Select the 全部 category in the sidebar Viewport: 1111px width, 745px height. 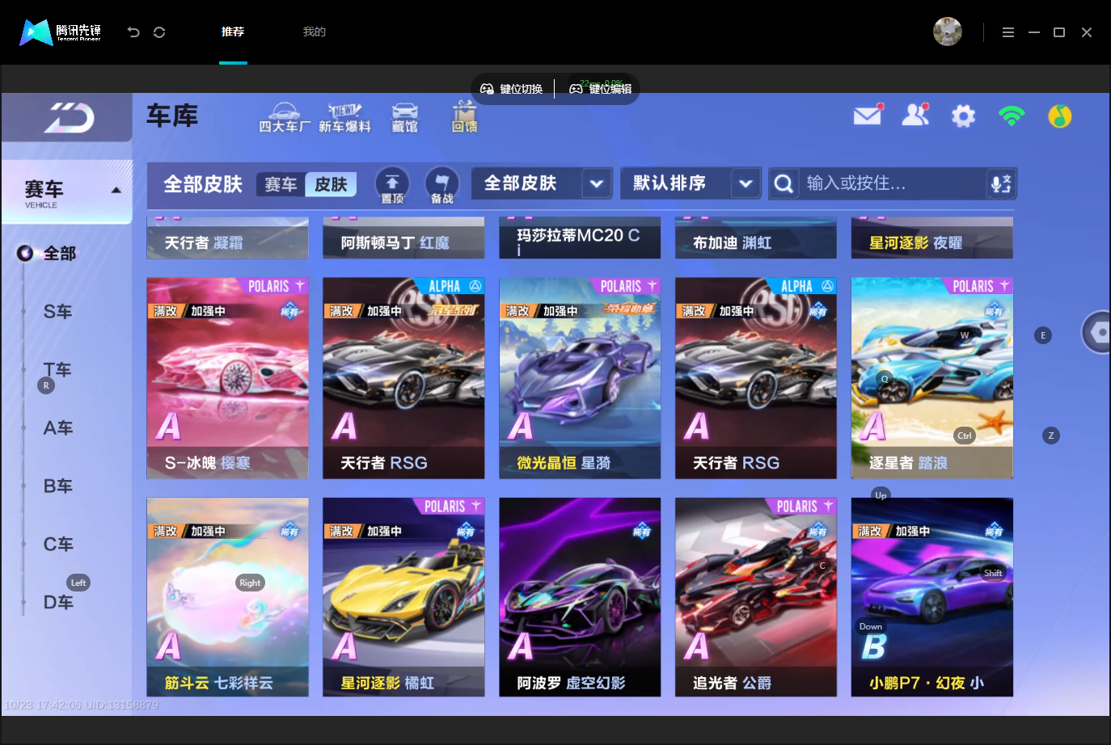(x=59, y=254)
